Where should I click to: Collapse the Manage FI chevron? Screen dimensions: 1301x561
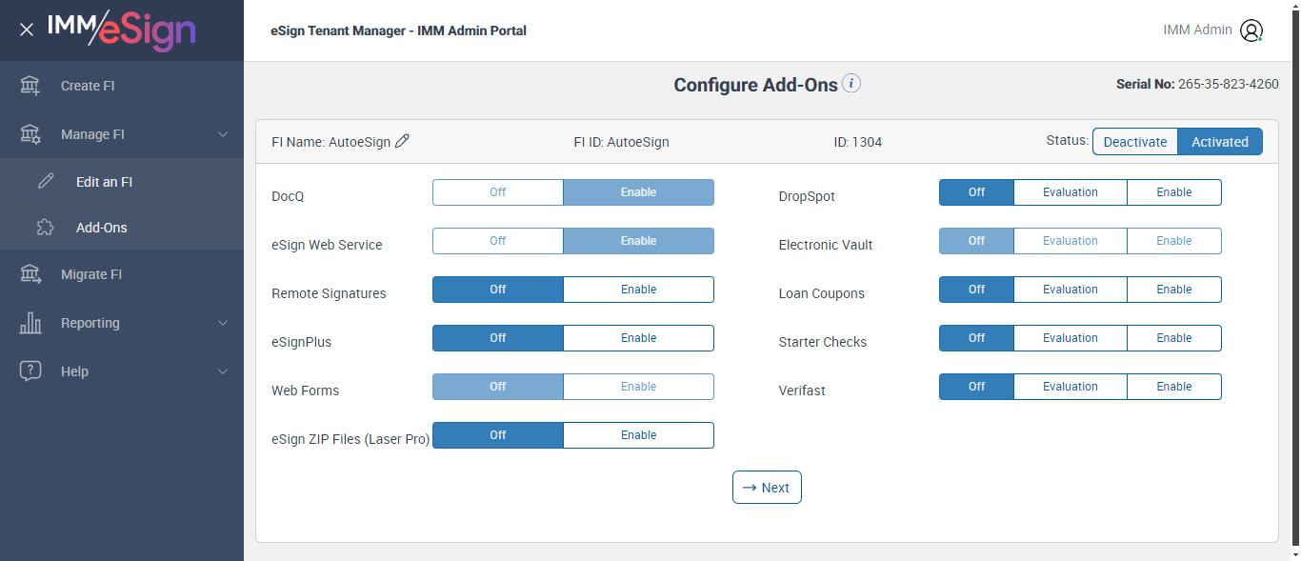click(223, 134)
